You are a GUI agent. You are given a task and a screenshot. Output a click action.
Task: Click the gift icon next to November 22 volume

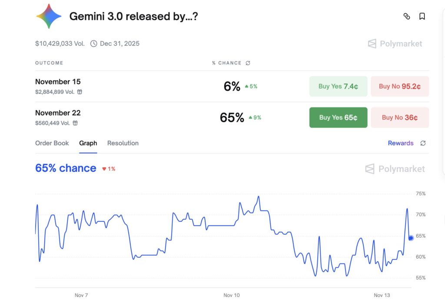(x=75, y=123)
